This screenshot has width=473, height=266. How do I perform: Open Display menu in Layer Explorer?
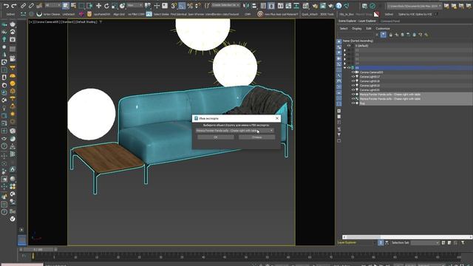coord(357,28)
